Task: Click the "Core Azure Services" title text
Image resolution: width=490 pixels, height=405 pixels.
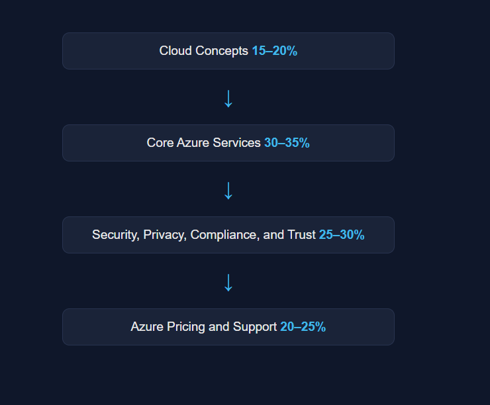Action: [204, 143]
